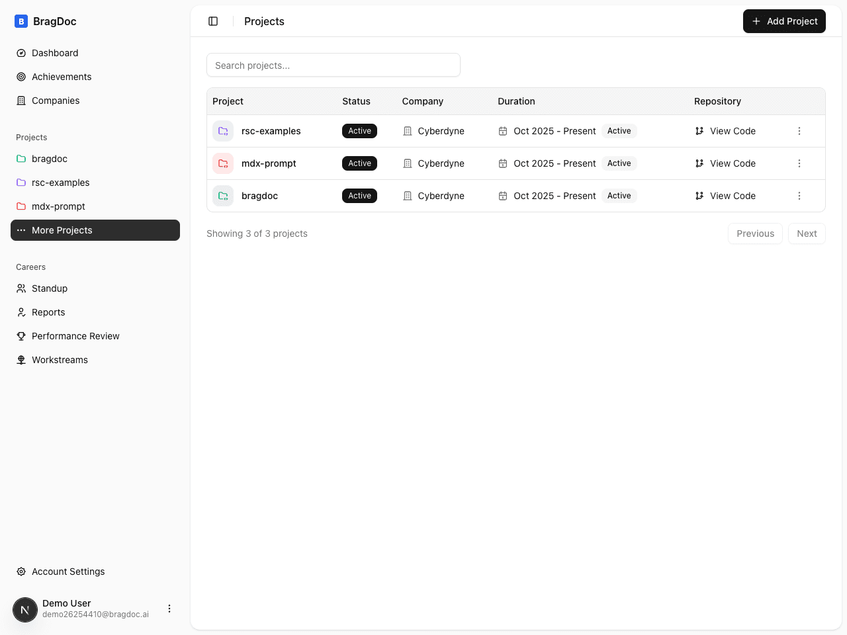Toggle the sidebar panel icon
Screen dimensions: 847x635
[x=213, y=21]
